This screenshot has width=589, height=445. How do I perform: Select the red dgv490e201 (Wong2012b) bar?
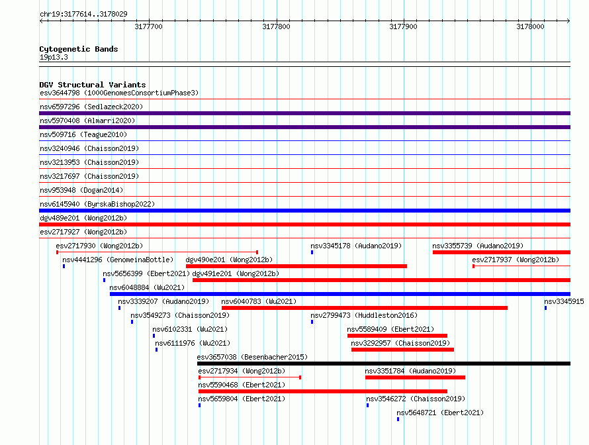pyautogui.click(x=296, y=266)
